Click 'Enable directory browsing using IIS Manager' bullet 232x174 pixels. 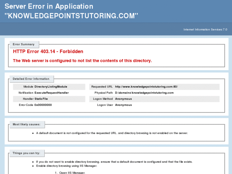(67, 166)
